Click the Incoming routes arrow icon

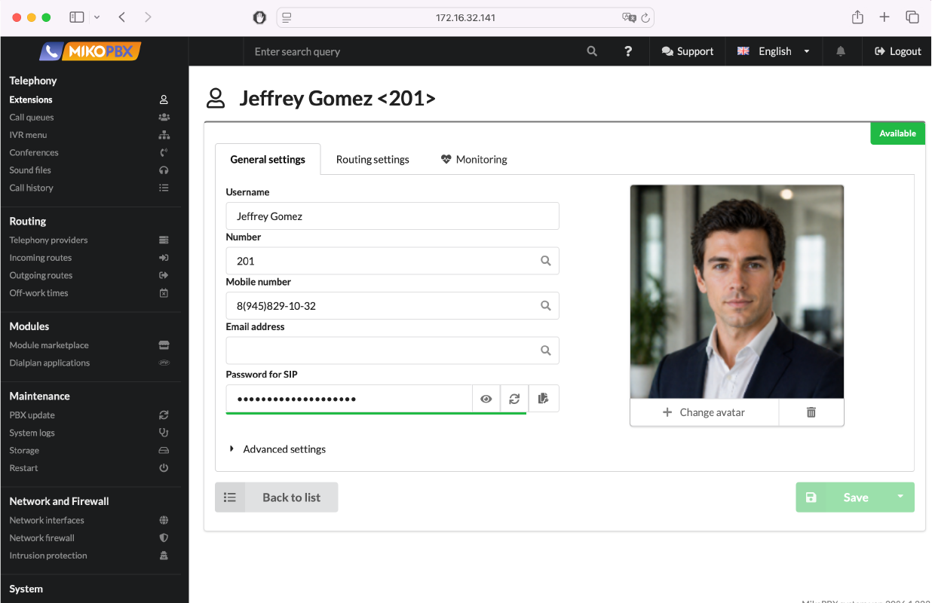pos(164,258)
